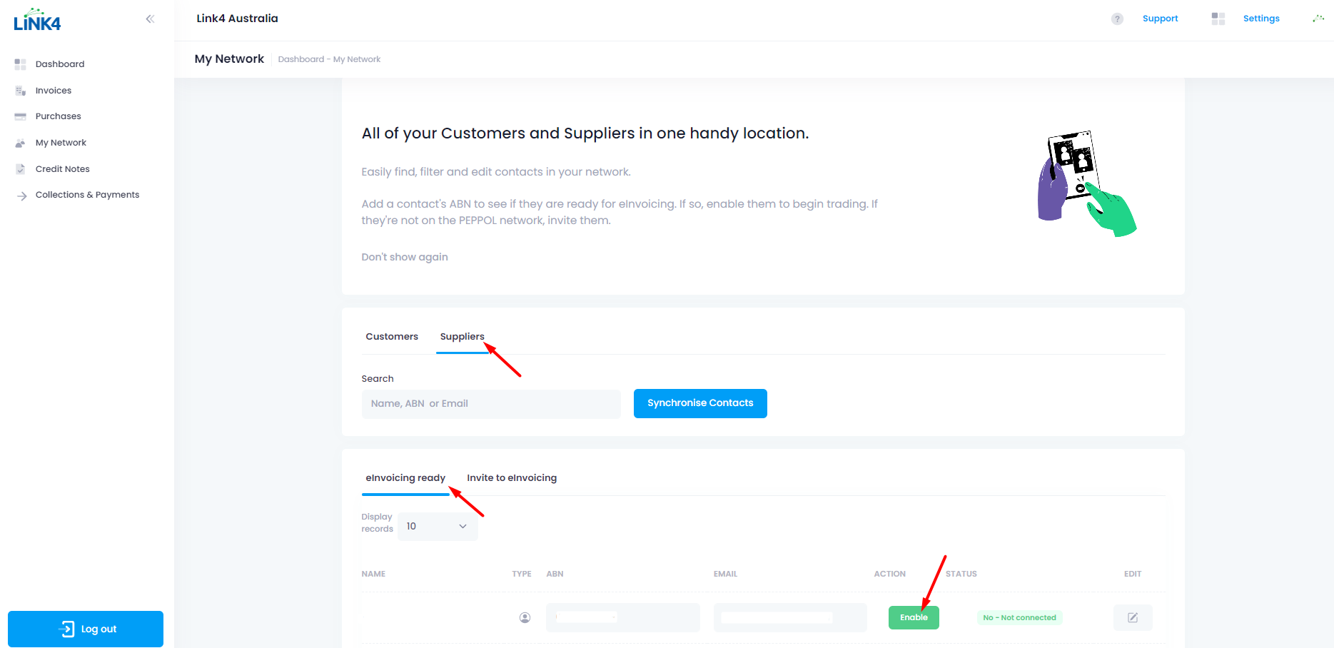Image resolution: width=1334 pixels, height=648 pixels.
Task: Click the Purchases icon in the sidebar
Action: (20, 116)
